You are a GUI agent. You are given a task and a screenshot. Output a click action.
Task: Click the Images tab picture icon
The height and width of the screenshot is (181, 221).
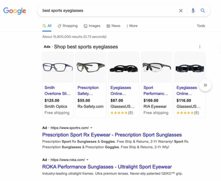pos(86,26)
